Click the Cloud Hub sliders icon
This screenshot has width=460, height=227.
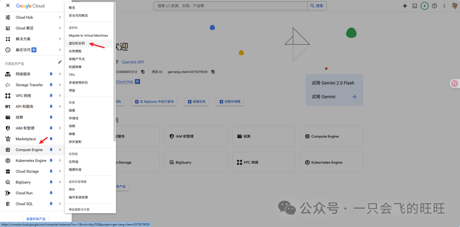pos(8,17)
